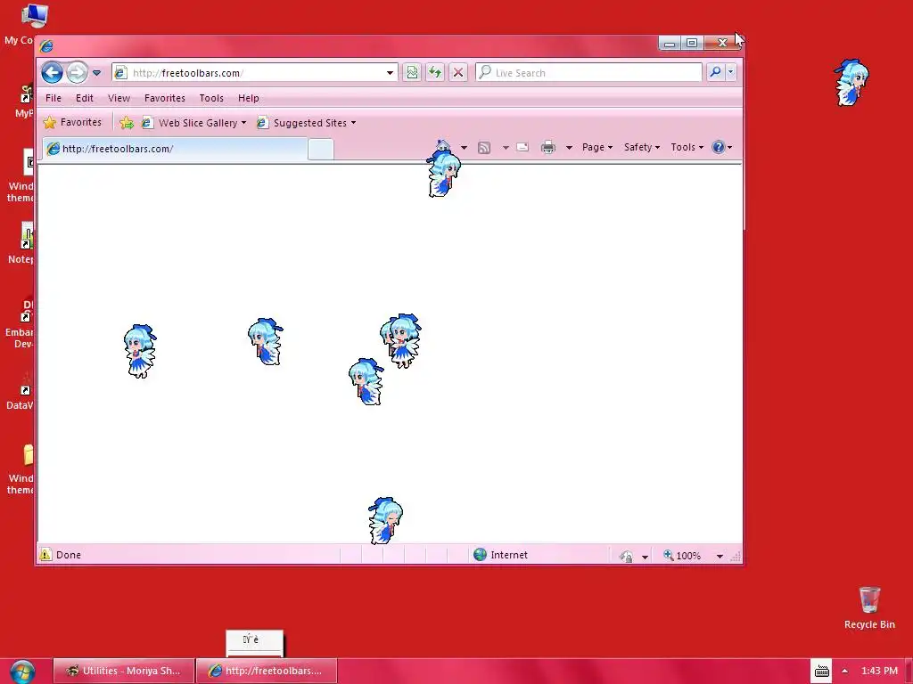Click Add to Favorites Bar icon
The height and width of the screenshot is (684, 913).
coord(127,123)
